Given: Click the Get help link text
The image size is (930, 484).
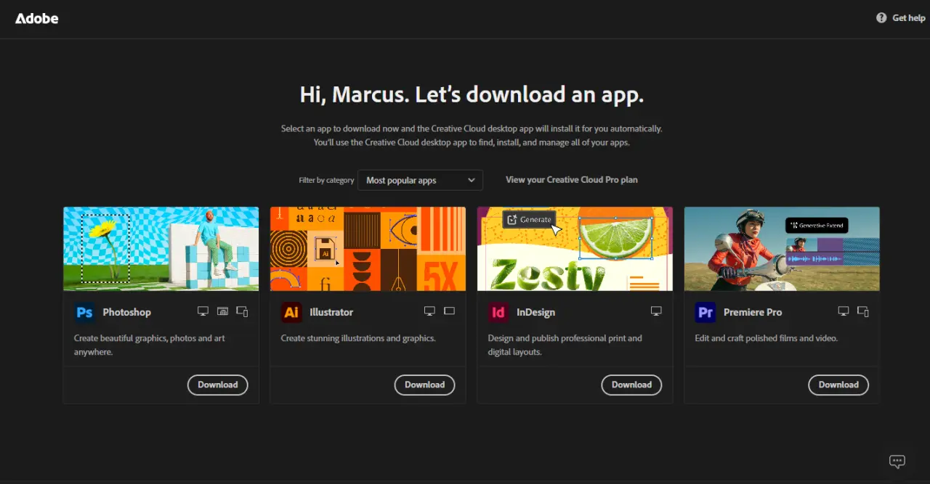Looking at the screenshot, I should point(909,18).
